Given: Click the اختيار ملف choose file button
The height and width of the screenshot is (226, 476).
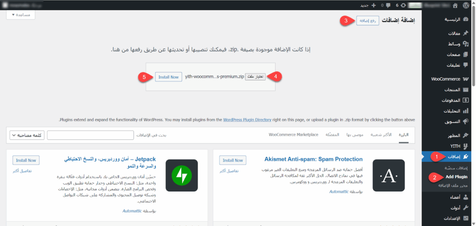Looking at the screenshot, I should click(255, 77).
